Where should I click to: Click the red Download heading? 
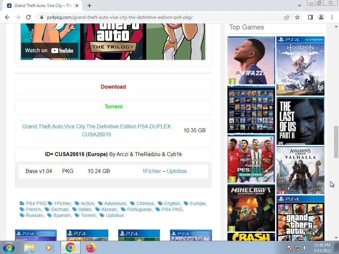[113, 87]
